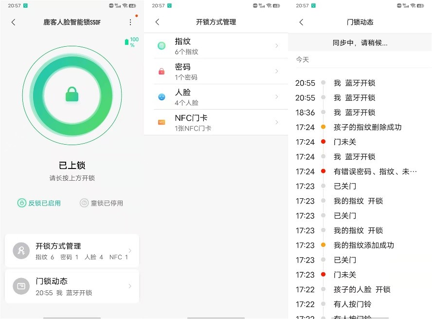The image size is (432, 319).
Task: Select 密码 menu entry
Action: pos(216,71)
